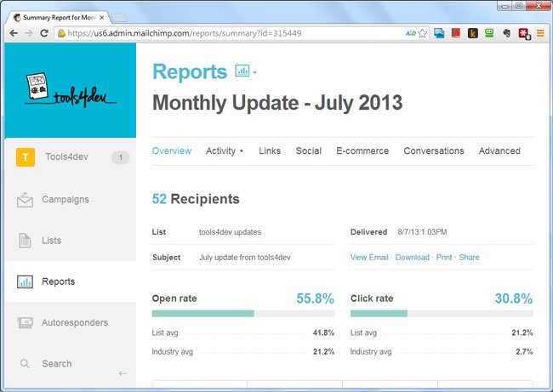Click the Search magnifier icon
The width and height of the screenshot is (553, 392).
[x=25, y=363]
